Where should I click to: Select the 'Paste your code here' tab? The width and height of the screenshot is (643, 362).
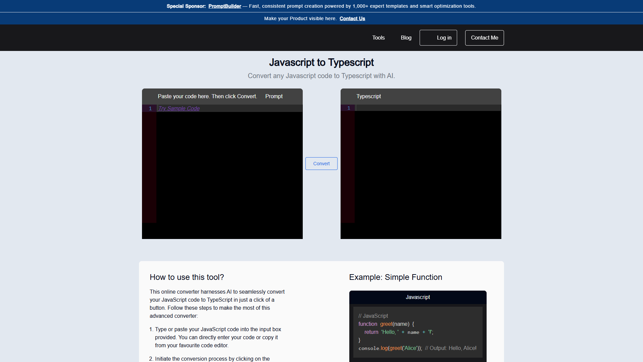[207, 96]
